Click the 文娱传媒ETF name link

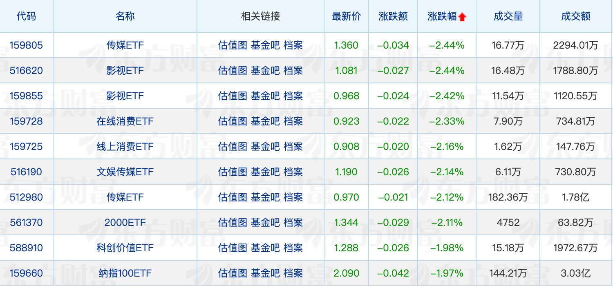[125, 172]
